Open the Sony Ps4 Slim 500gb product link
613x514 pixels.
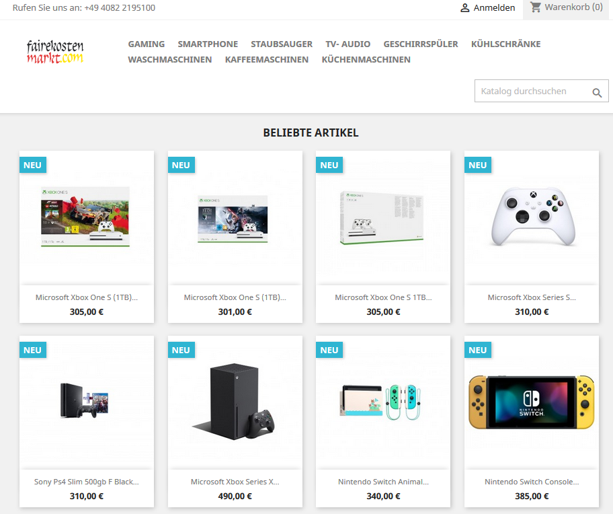(87, 482)
